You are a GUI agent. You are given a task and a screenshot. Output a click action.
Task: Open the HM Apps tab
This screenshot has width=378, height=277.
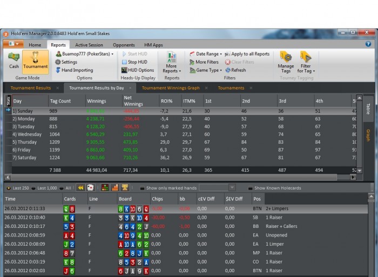[x=153, y=45]
